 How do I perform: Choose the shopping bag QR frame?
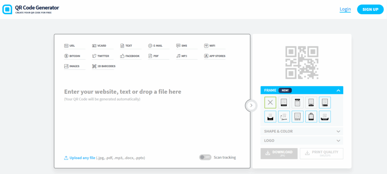tap(311, 116)
